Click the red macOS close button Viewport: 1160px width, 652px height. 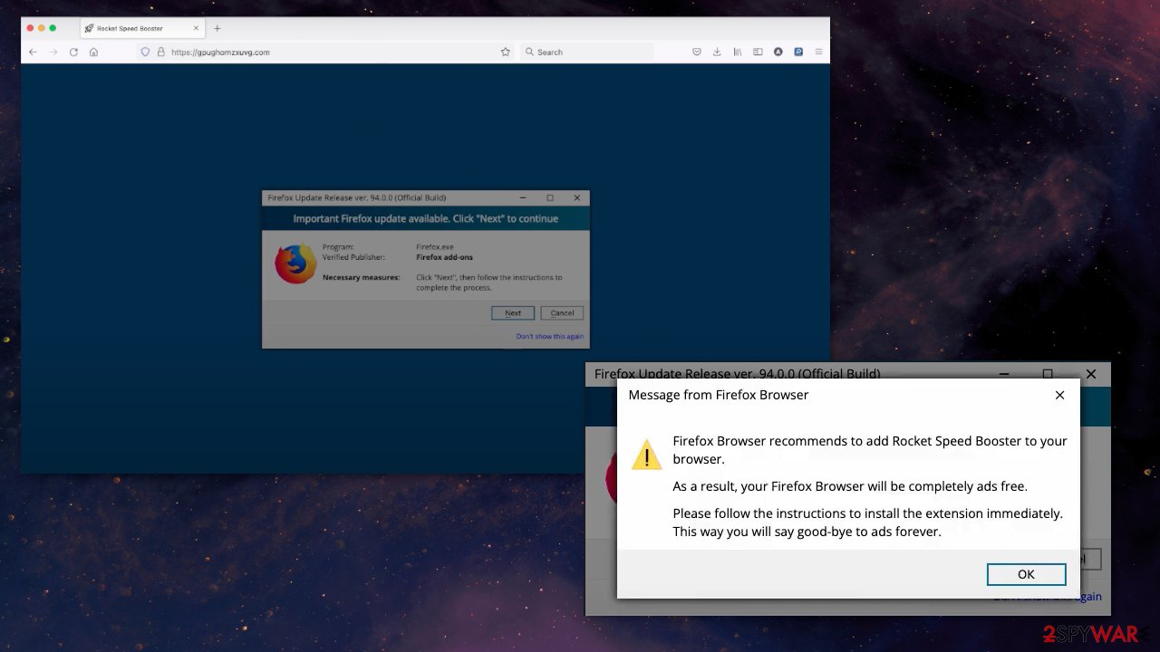[x=30, y=28]
